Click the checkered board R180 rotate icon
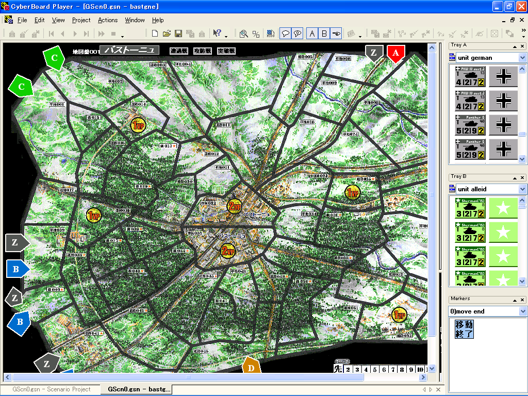The height and width of the screenshot is (396, 528). click(x=270, y=34)
